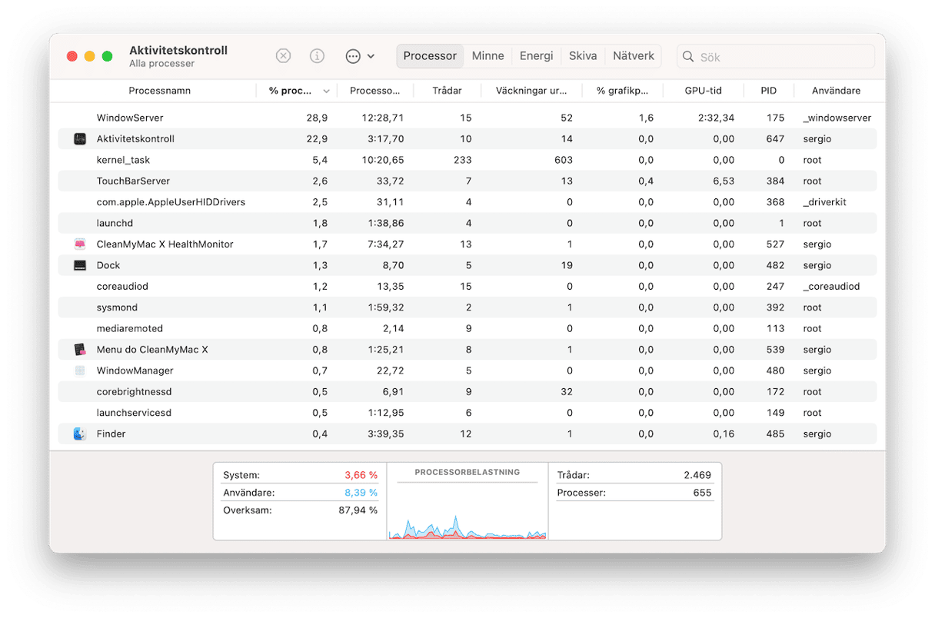
Task: Click the Alla processer subtitle
Action: point(161,64)
